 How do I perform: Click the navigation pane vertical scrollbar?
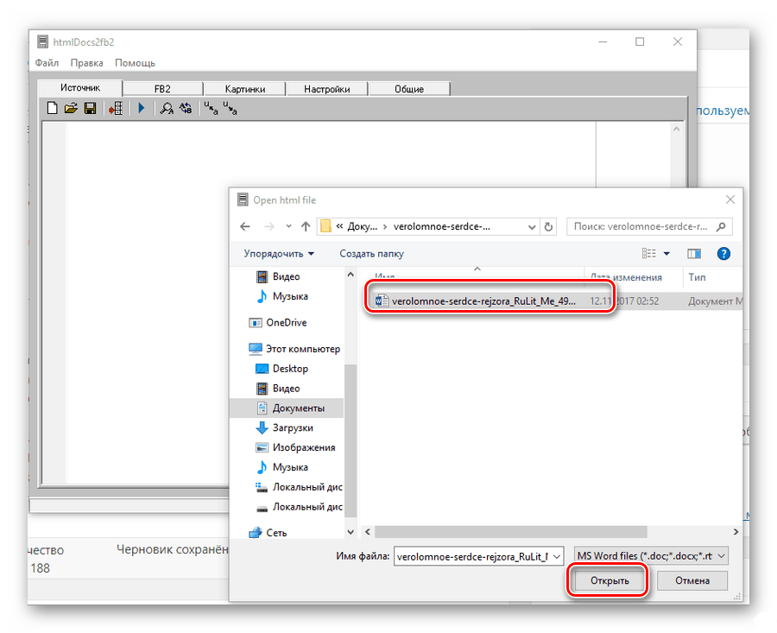point(351,441)
